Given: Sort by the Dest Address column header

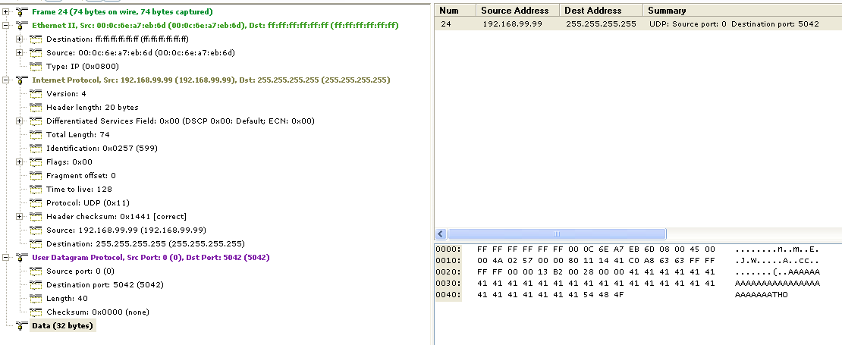Looking at the screenshot, I should coord(602,10).
